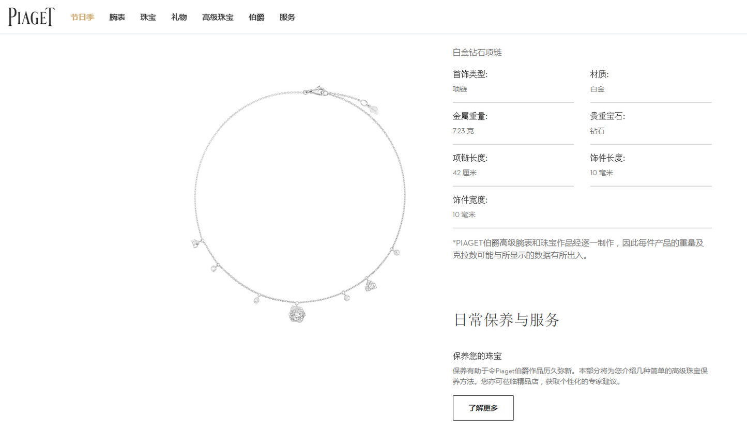Click the 饰件宽度 specification label
Image resolution: width=747 pixels, height=432 pixels.
click(470, 200)
